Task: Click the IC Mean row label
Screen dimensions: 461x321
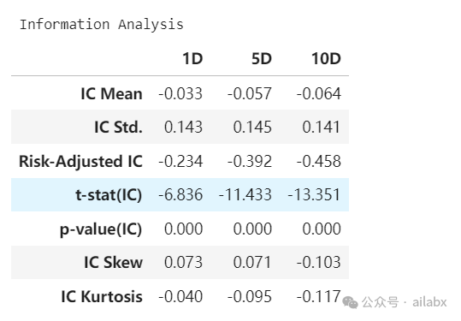Action: tap(112, 94)
